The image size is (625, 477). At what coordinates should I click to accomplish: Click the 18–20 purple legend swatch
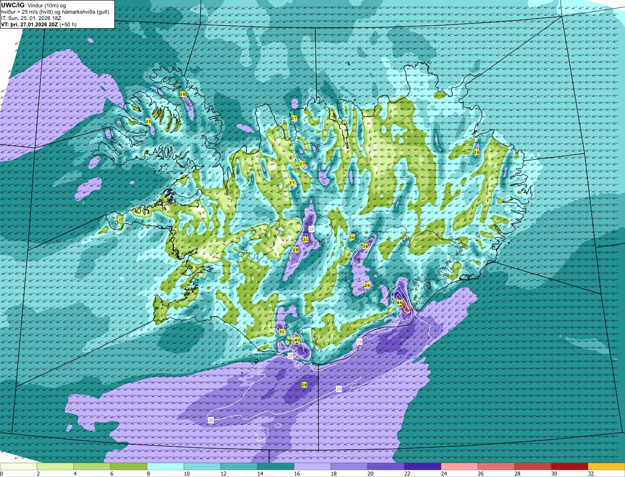pyautogui.click(x=349, y=467)
